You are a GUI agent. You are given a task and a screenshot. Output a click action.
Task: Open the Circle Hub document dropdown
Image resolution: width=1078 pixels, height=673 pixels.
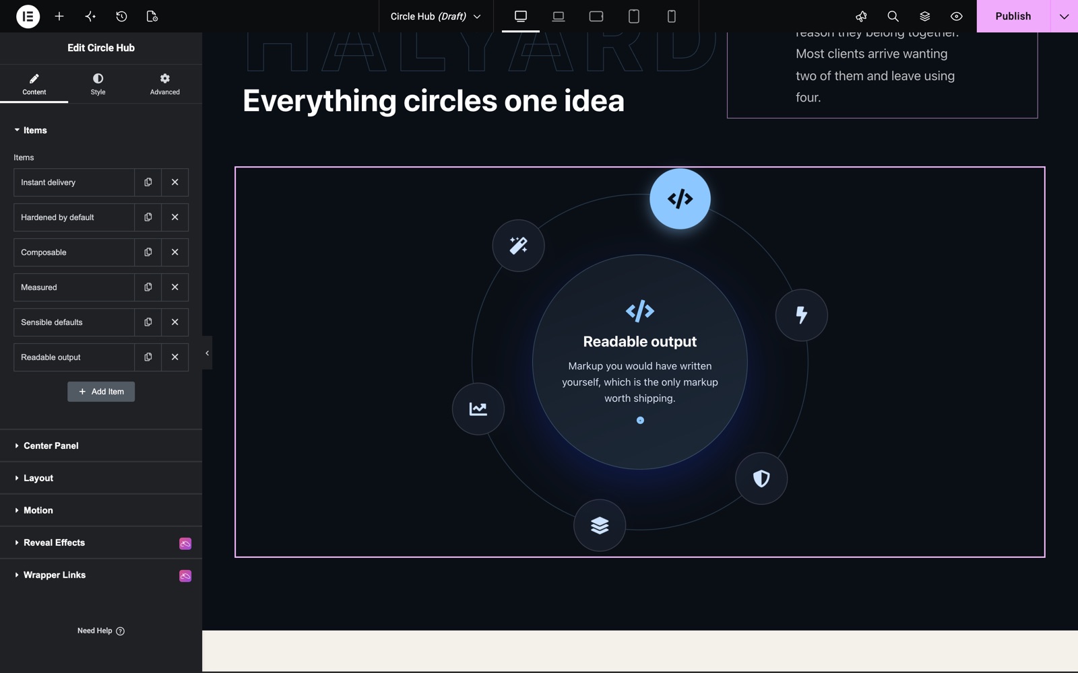tap(435, 16)
